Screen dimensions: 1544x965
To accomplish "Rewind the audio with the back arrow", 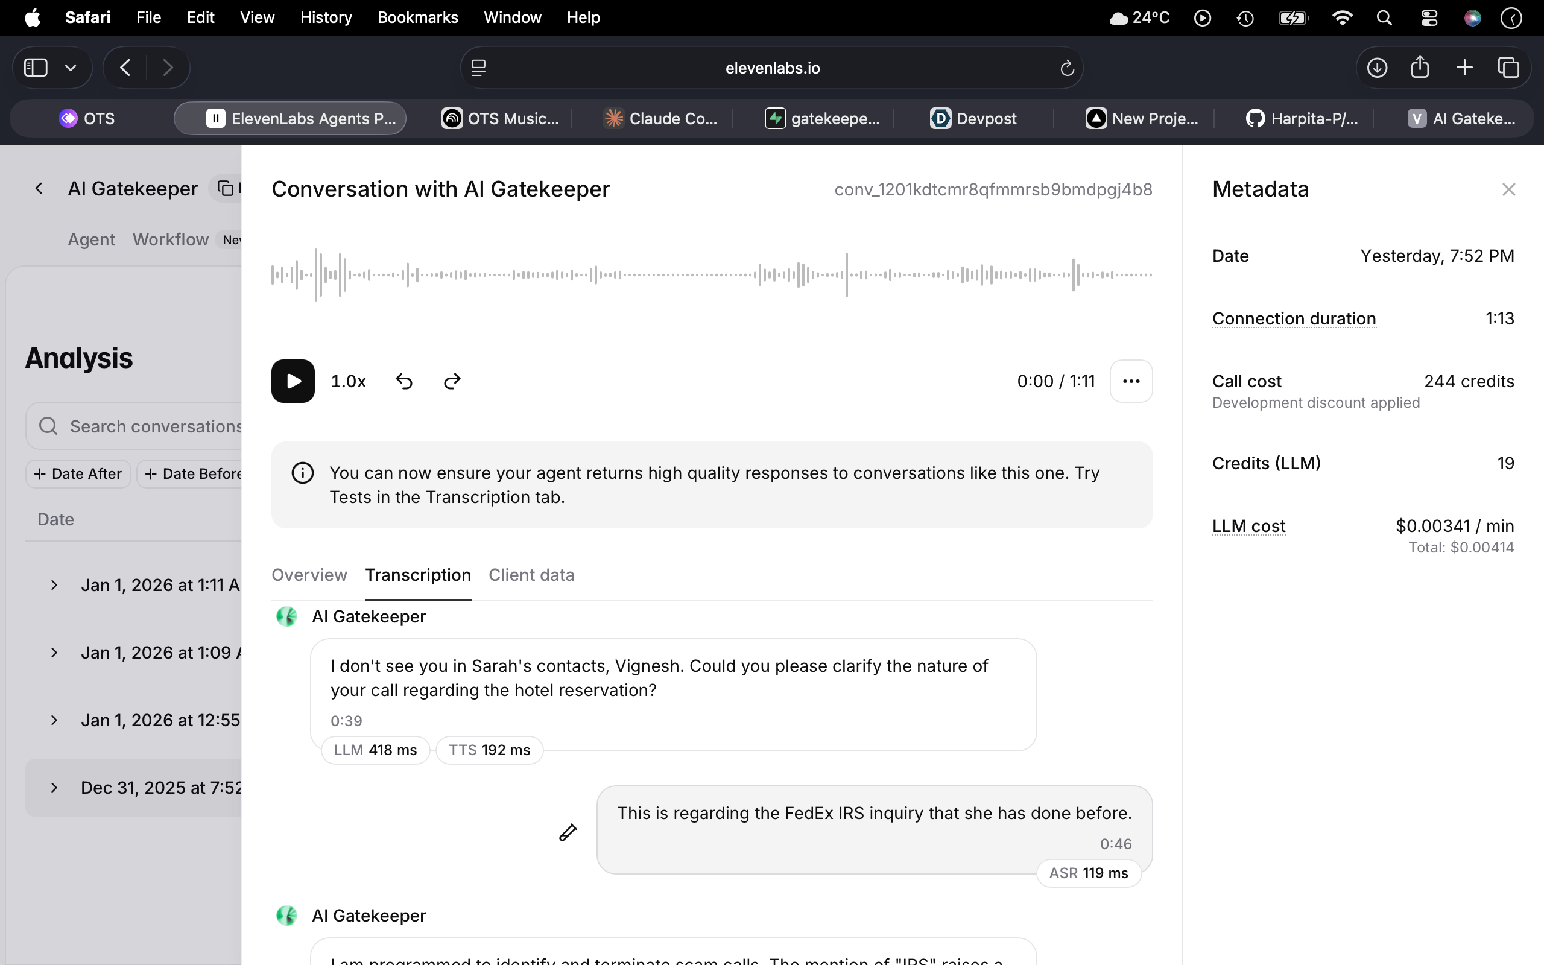I will pos(404,381).
